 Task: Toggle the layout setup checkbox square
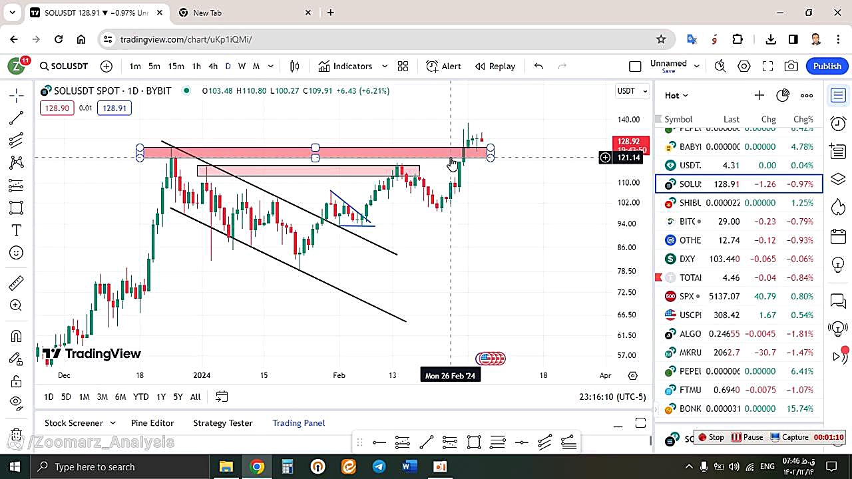click(x=635, y=66)
